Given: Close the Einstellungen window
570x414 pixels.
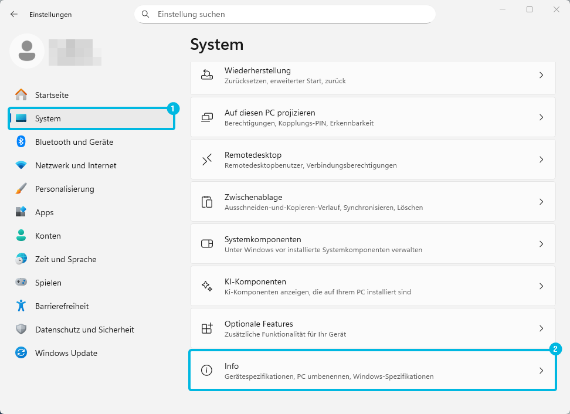Looking at the screenshot, I should 556,9.
